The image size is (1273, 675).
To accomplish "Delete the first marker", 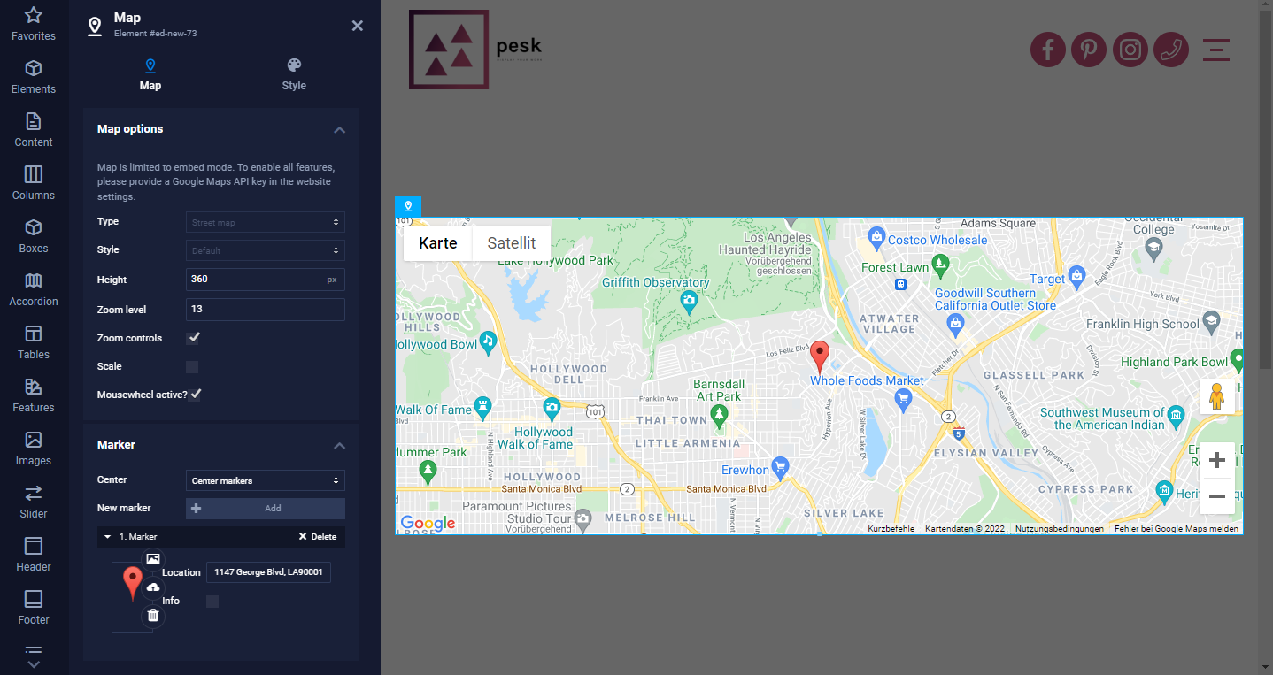I will click(318, 537).
